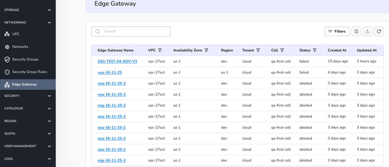Click the Status column filter icon
The image size is (389, 167).
[315, 50]
